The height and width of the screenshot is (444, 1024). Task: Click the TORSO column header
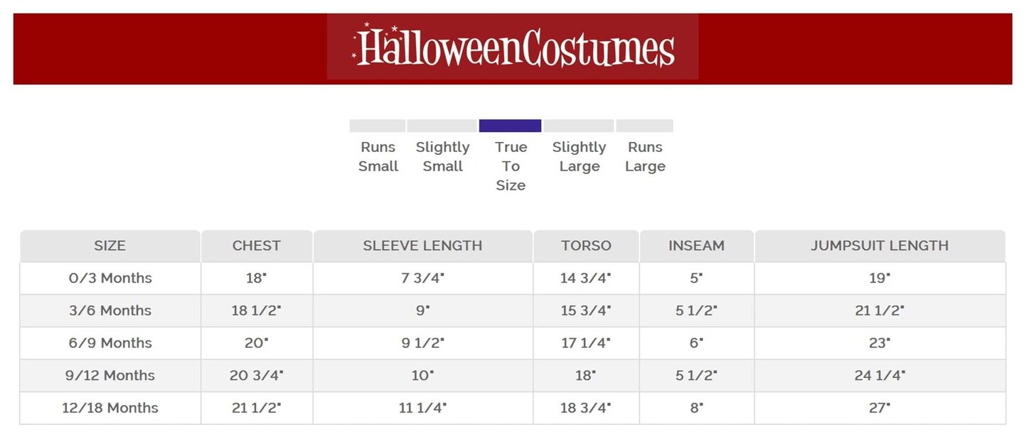tap(586, 246)
